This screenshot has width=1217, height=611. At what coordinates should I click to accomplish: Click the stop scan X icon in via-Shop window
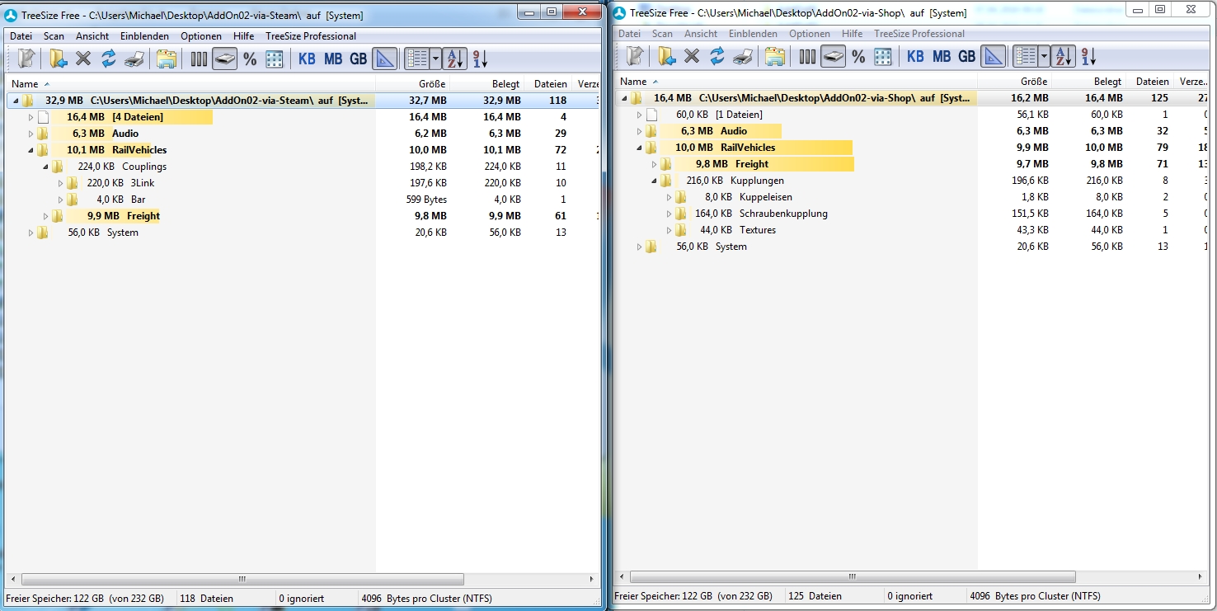pyautogui.click(x=692, y=56)
